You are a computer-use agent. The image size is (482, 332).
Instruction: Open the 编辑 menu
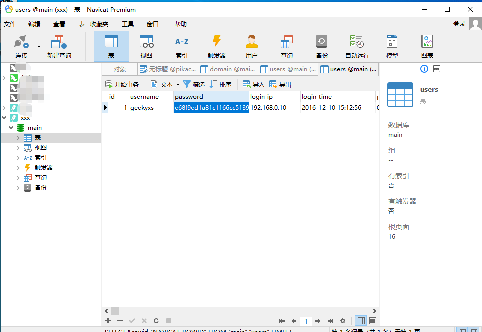(34, 24)
